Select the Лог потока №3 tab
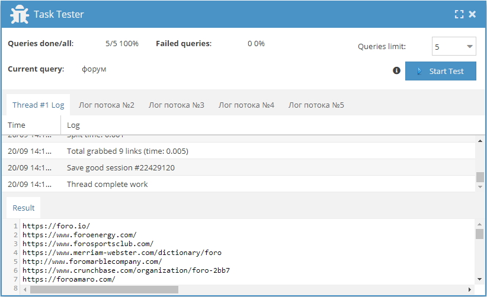This screenshot has width=487, height=297. tap(177, 105)
